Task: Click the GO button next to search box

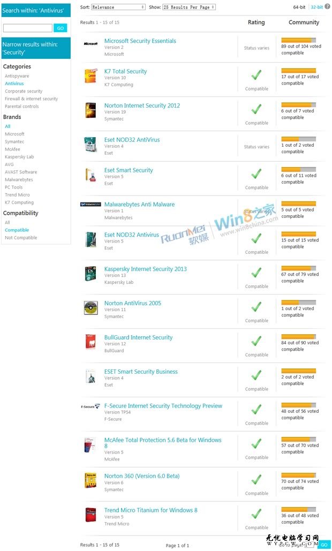Action: (61, 28)
